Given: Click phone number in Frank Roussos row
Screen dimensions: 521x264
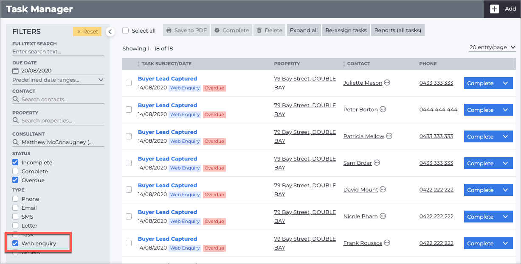Looking at the screenshot, I should (436, 243).
